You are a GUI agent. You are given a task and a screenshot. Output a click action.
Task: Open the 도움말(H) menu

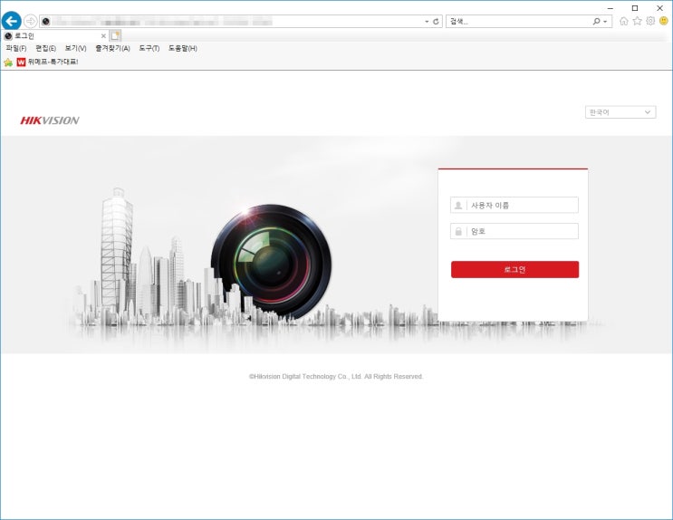coord(183,48)
